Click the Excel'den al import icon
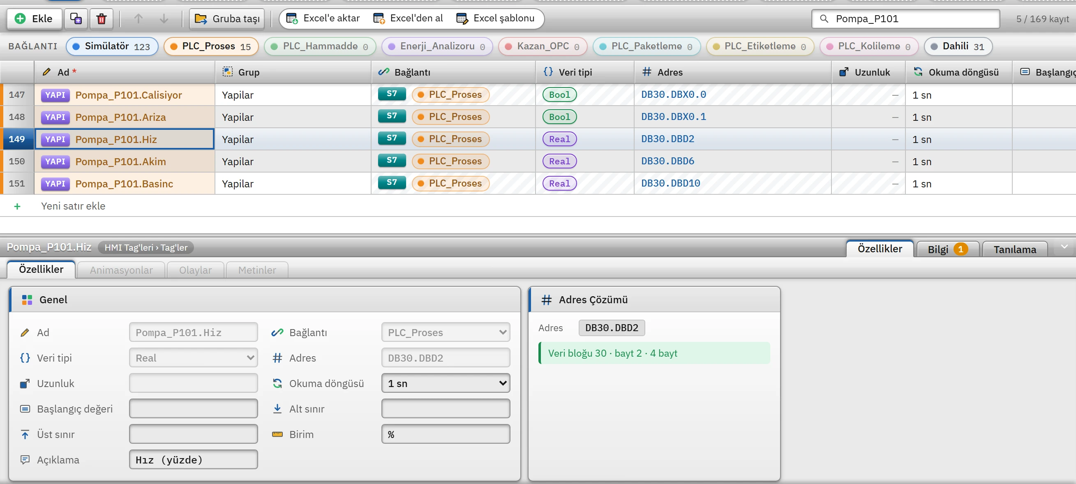The height and width of the screenshot is (484, 1076). coord(379,18)
